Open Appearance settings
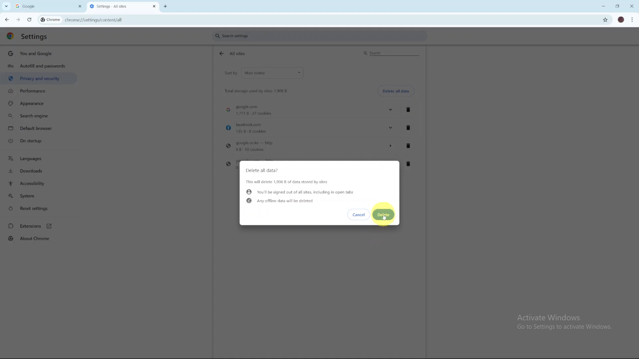This screenshot has height=359, width=639. point(32,103)
